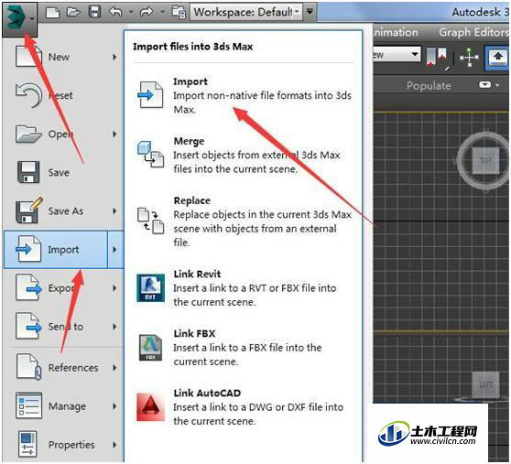This screenshot has width=511, height=464.
Task: Open the Workspace: Default dropdown
Action: point(246,12)
